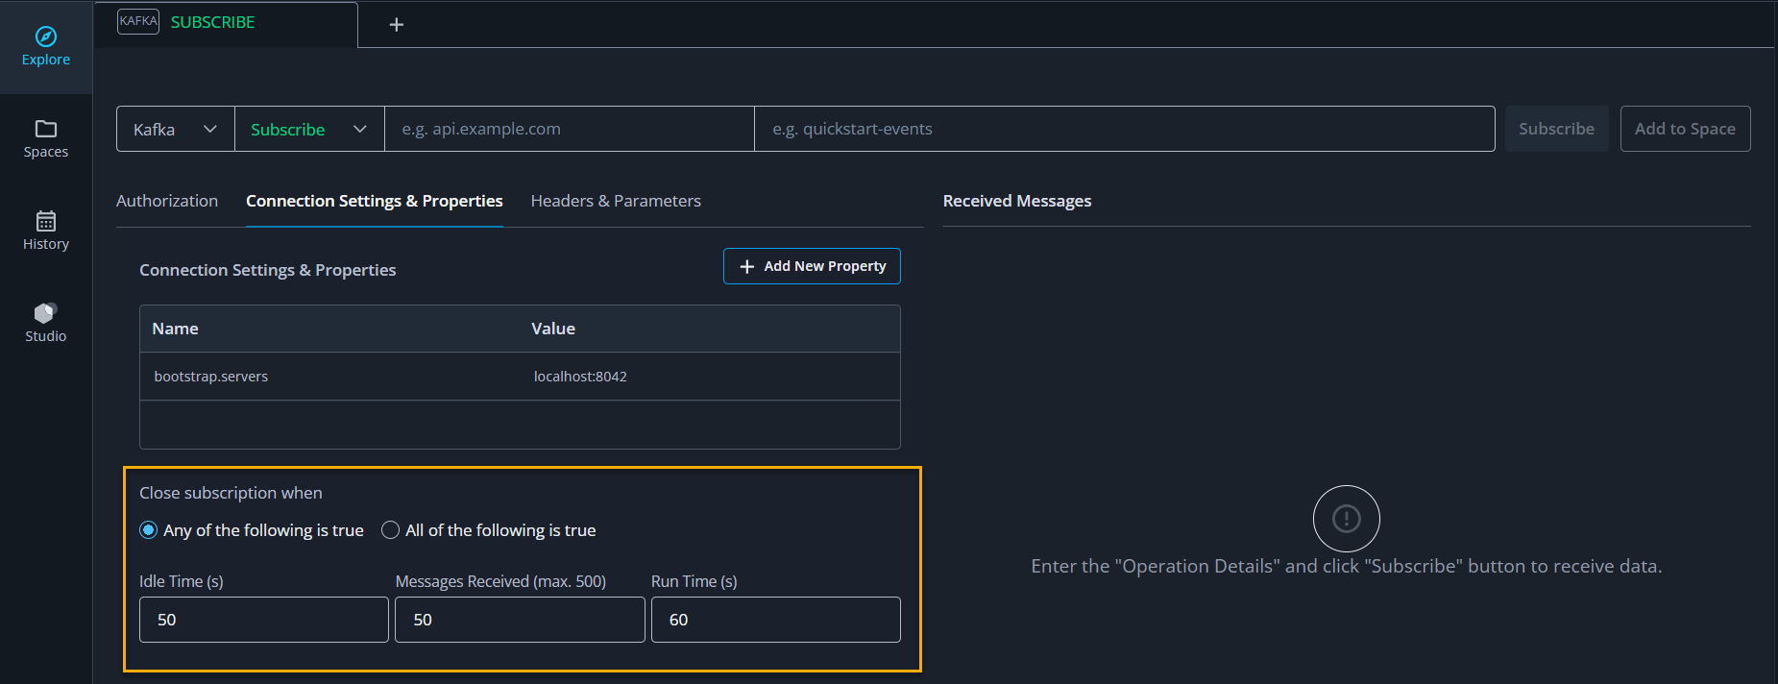Click the quickstart-events topic input field
Viewport: 1778px width, 684px height.
click(1125, 129)
